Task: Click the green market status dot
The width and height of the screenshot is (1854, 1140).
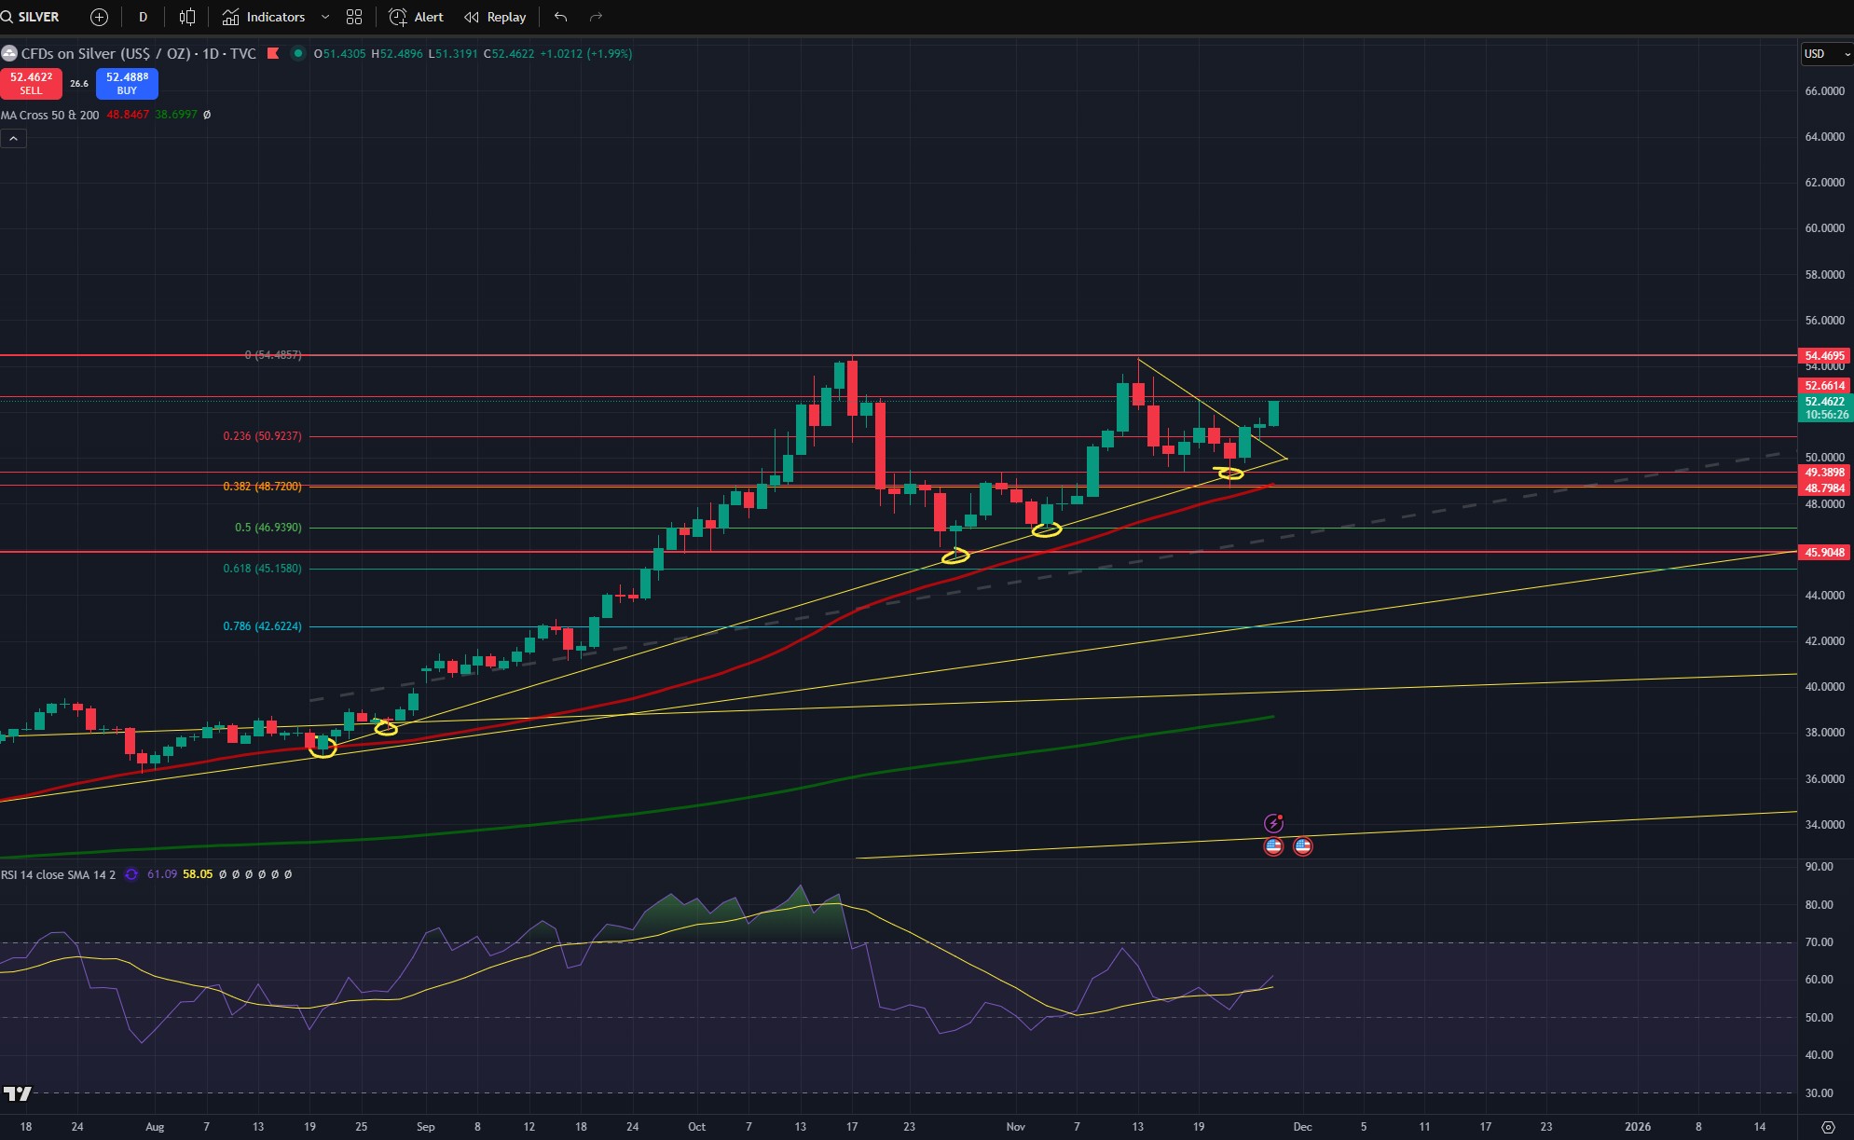Action: [x=297, y=53]
